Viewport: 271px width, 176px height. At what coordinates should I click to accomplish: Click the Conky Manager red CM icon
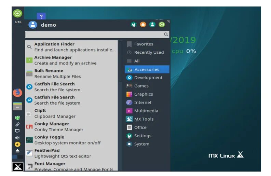click(29, 127)
